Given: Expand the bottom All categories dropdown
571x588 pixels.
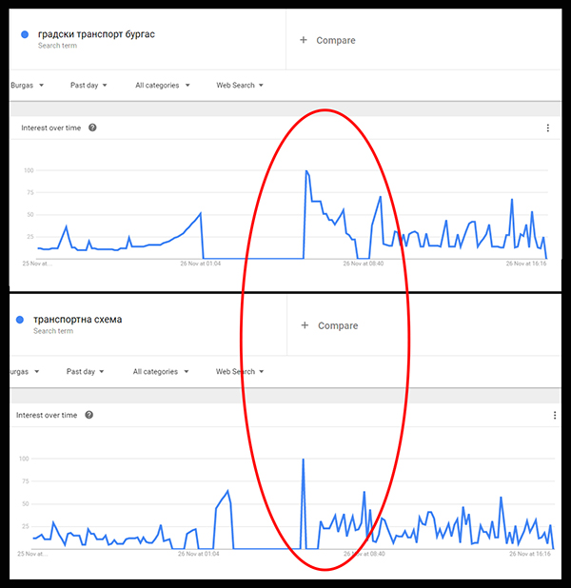Looking at the screenshot, I should [x=161, y=371].
